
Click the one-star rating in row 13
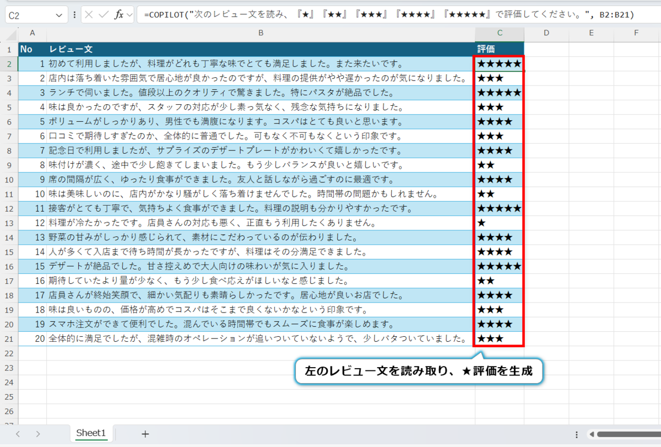(x=500, y=223)
